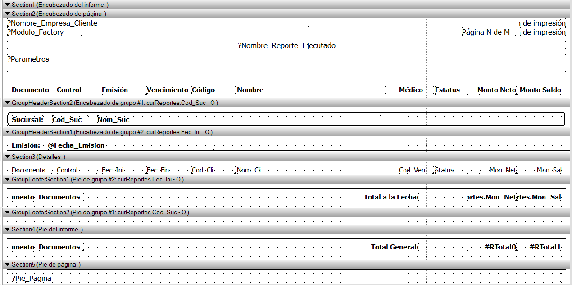This screenshot has height=285, width=572.
Task: Collapse Section1 Encabezado del informe triangle
Action: (7, 5)
